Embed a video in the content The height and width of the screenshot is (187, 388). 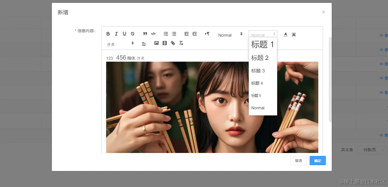tap(164, 43)
